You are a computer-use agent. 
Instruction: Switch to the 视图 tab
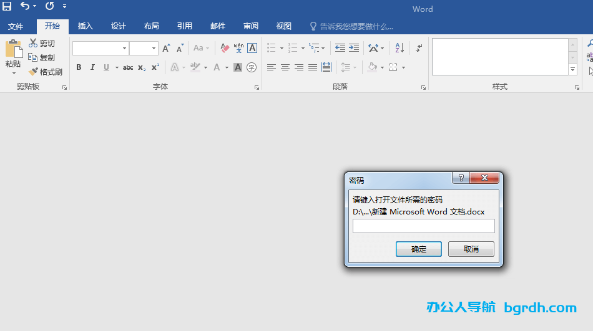(283, 26)
